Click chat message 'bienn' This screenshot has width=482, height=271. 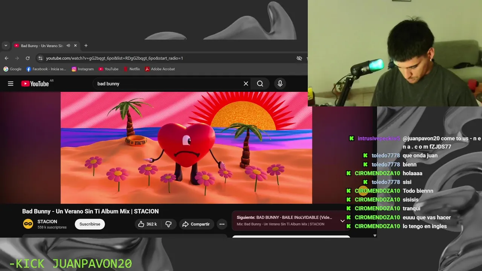410,164
